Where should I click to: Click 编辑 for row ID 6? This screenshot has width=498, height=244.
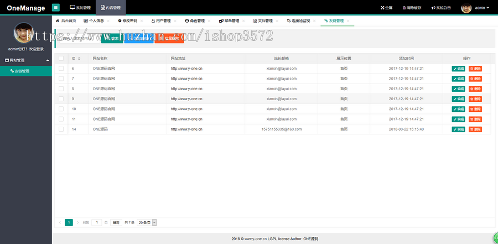pyautogui.click(x=458, y=69)
